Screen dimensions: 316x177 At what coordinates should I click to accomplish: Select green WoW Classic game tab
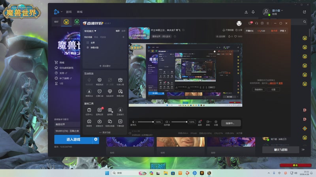point(77,22)
